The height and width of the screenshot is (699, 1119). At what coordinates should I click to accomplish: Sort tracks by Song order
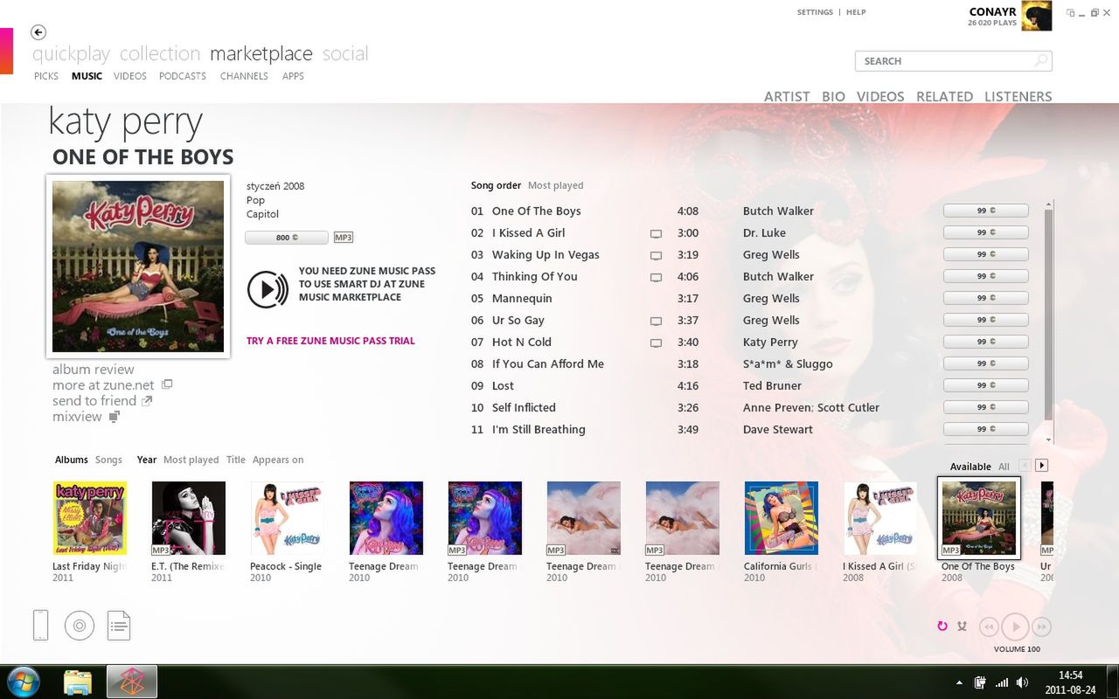(496, 185)
